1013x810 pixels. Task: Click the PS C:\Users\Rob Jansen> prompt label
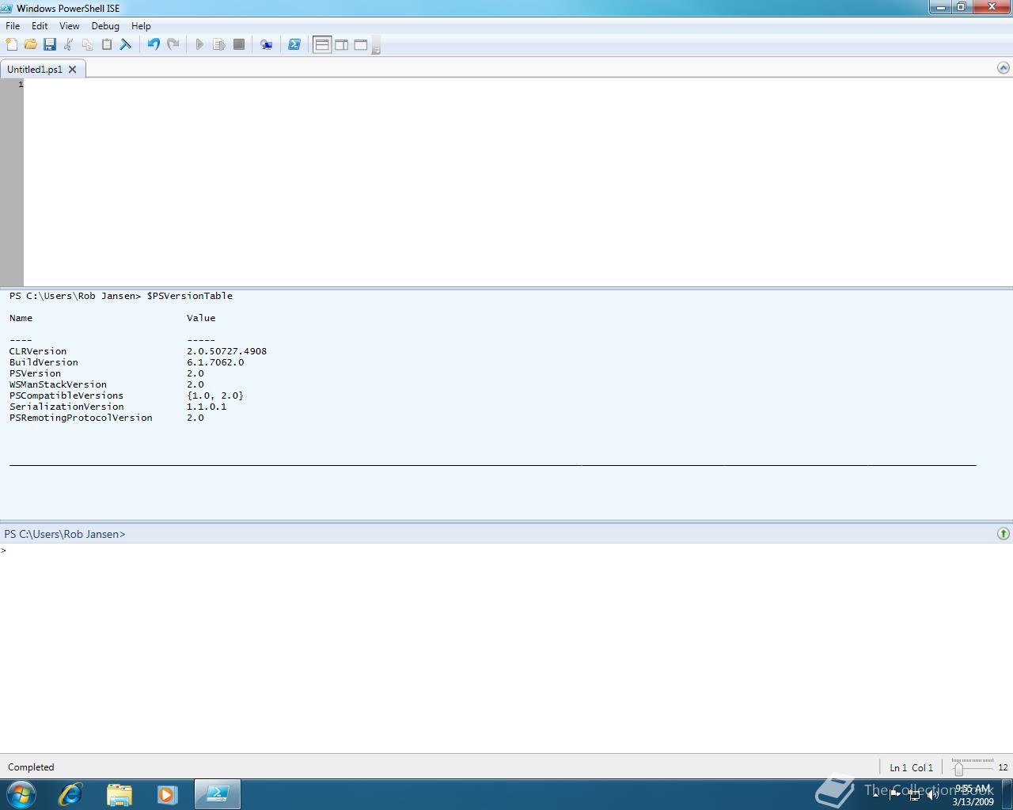pos(65,534)
